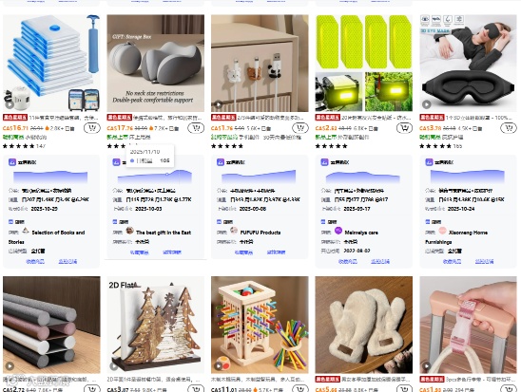Add animal cable holders to cart
The image size is (521, 392).
pyautogui.click(x=300, y=128)
